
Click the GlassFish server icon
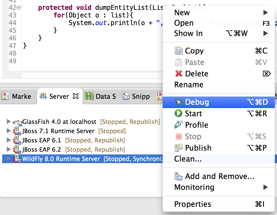[17, 122]
